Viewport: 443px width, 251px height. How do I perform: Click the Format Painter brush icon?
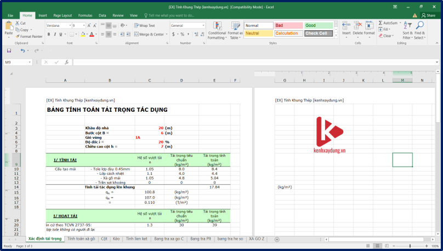click(18, 37)
